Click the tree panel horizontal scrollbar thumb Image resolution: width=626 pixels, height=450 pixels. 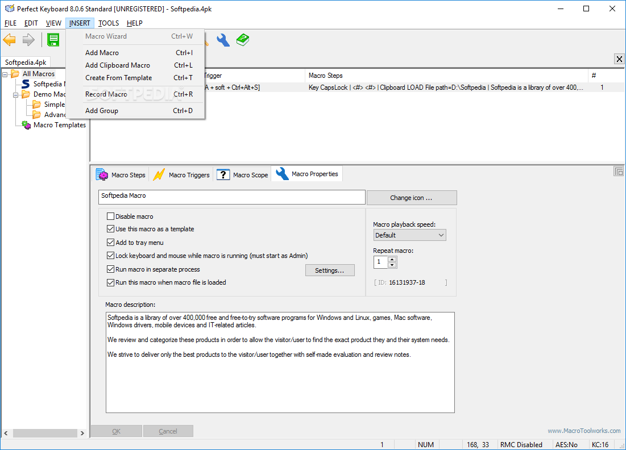pos(45,433)
